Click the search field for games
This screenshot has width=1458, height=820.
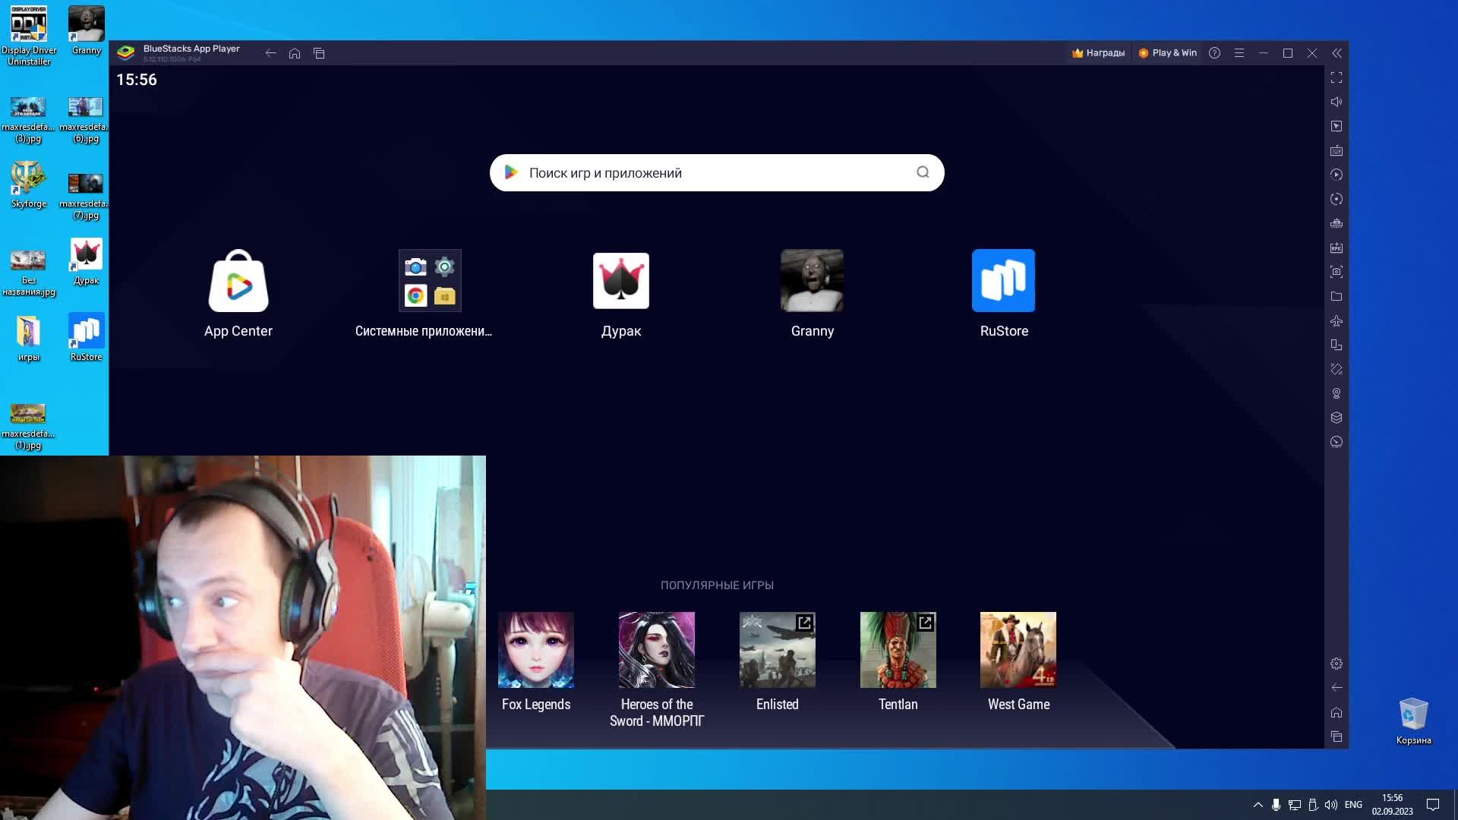[716, 173]
